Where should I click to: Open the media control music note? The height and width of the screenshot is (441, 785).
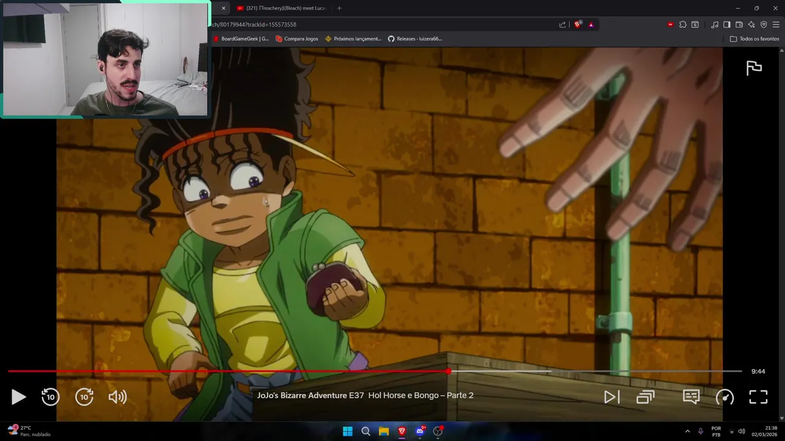pos(714,24)
